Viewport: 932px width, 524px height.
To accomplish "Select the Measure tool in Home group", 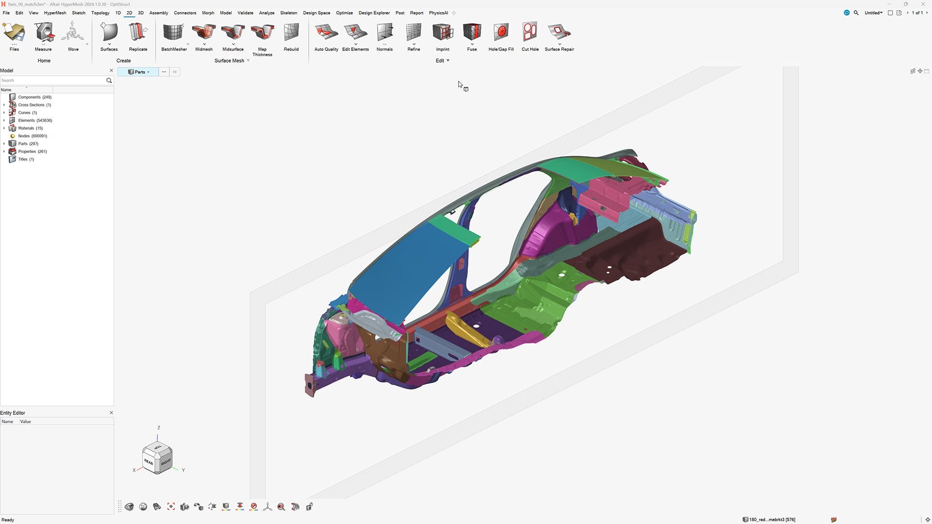I will pos(43,35).
